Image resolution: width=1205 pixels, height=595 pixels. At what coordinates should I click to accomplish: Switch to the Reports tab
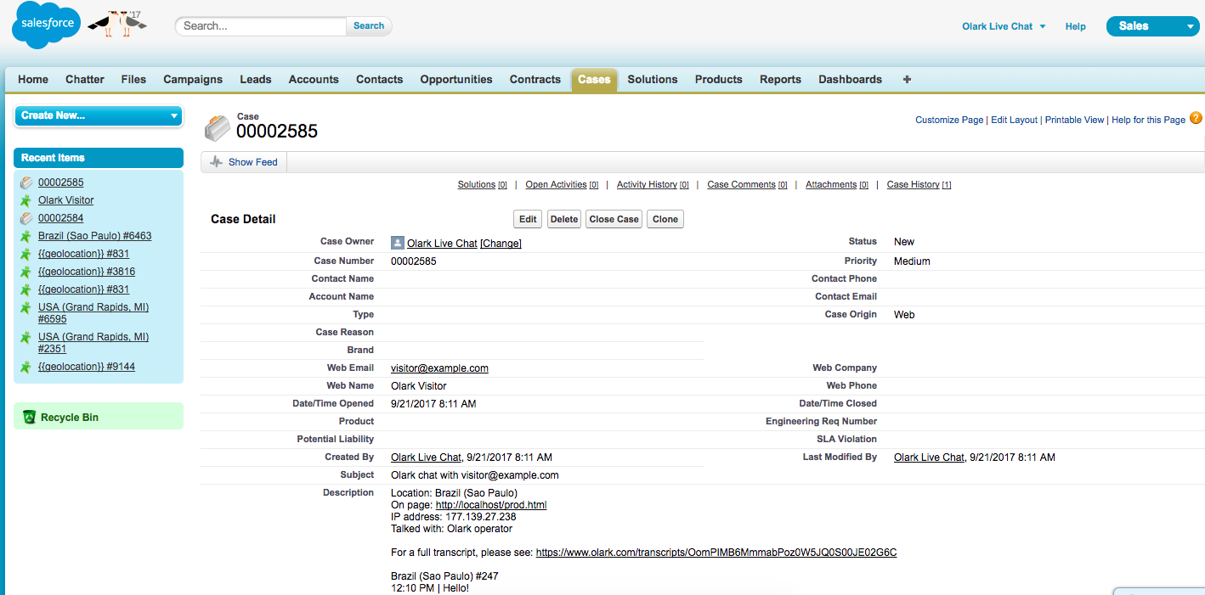click(780, 79)
